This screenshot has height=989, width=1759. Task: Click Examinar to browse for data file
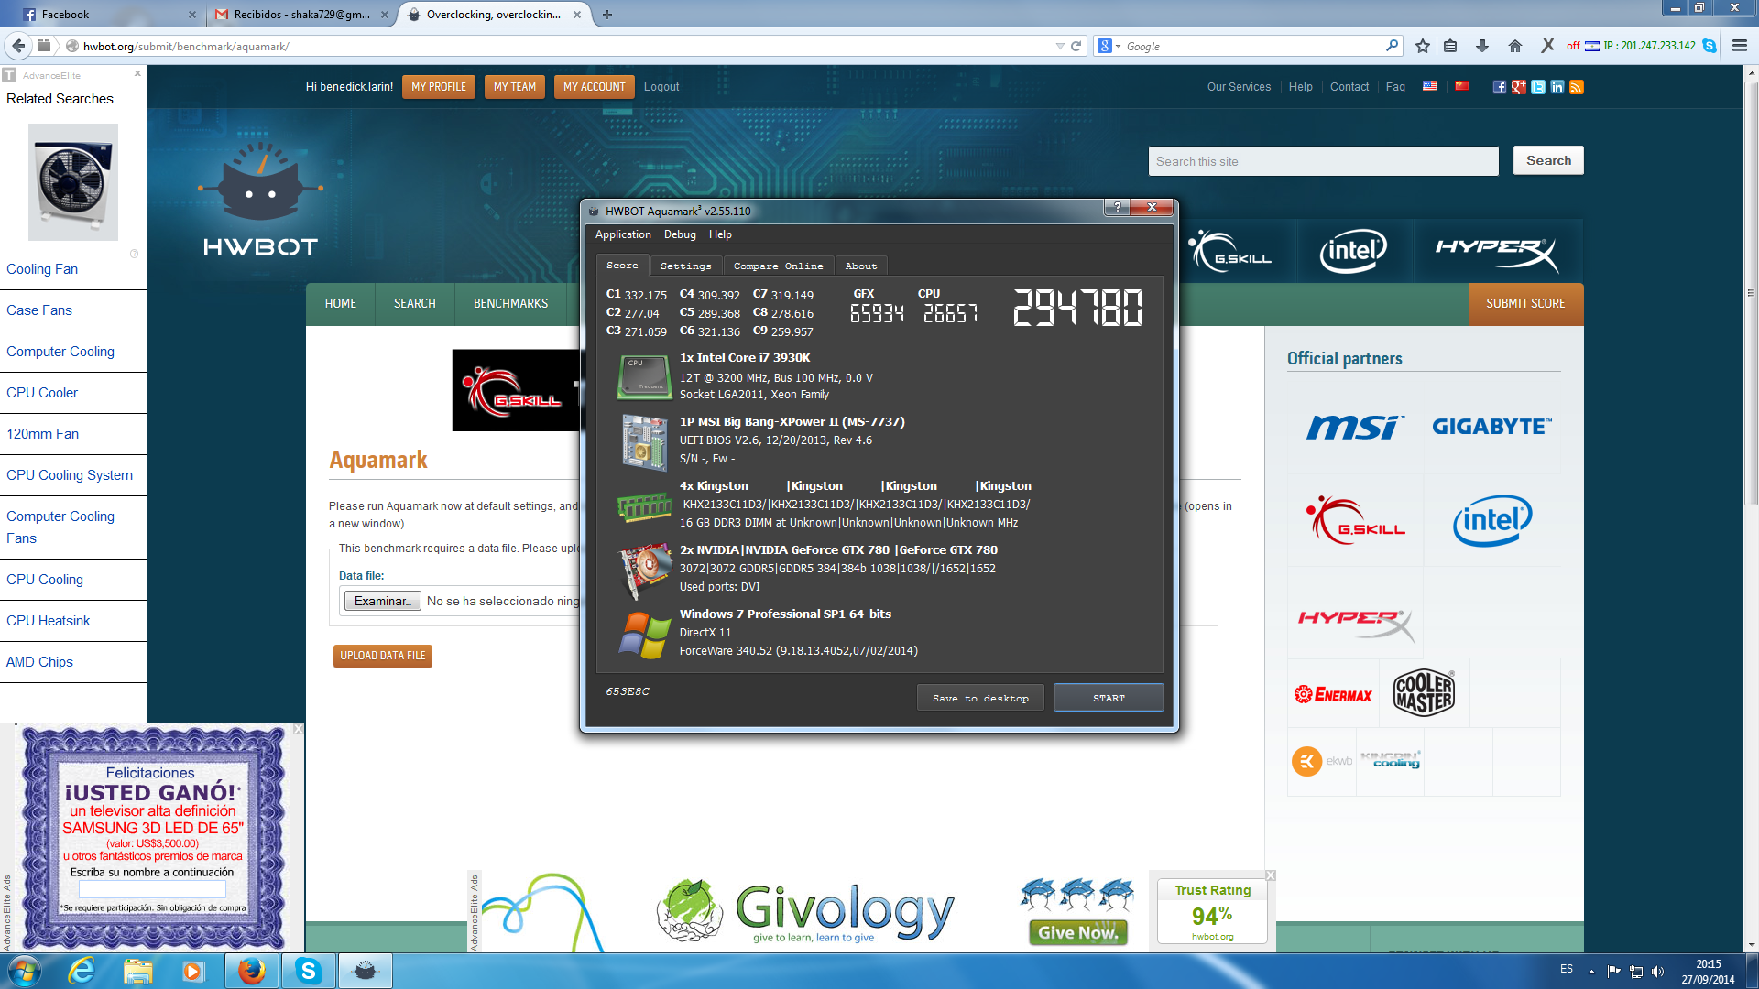click(382, 601)
